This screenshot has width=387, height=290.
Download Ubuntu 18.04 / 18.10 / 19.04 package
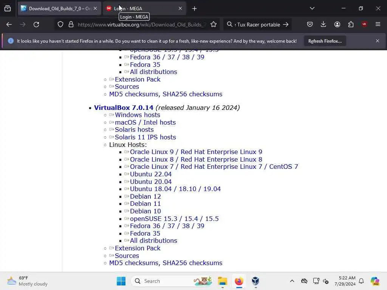click(x=175, y=189)
